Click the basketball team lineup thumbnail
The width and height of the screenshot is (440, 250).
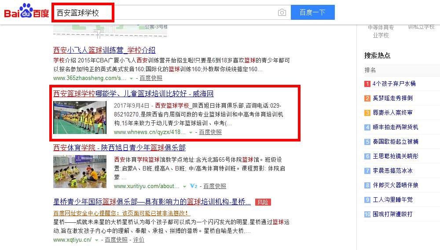(x=80, y=117)
